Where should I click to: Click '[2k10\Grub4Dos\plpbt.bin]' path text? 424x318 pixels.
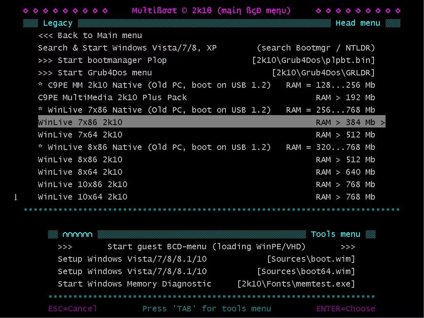(x=314, y=60)
